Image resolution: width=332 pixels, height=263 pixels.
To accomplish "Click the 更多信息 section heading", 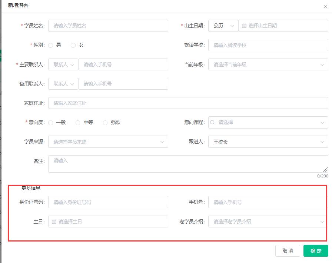I will click(x=31, y=188).
